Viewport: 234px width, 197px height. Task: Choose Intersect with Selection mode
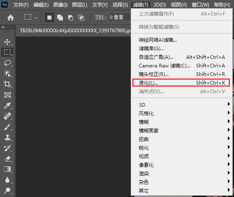81,18
